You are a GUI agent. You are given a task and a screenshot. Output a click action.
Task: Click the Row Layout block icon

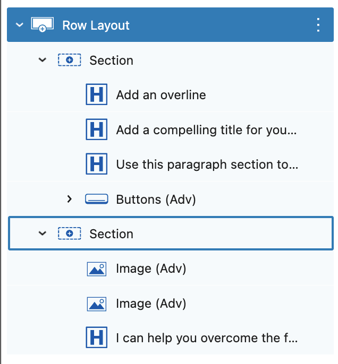43,24
